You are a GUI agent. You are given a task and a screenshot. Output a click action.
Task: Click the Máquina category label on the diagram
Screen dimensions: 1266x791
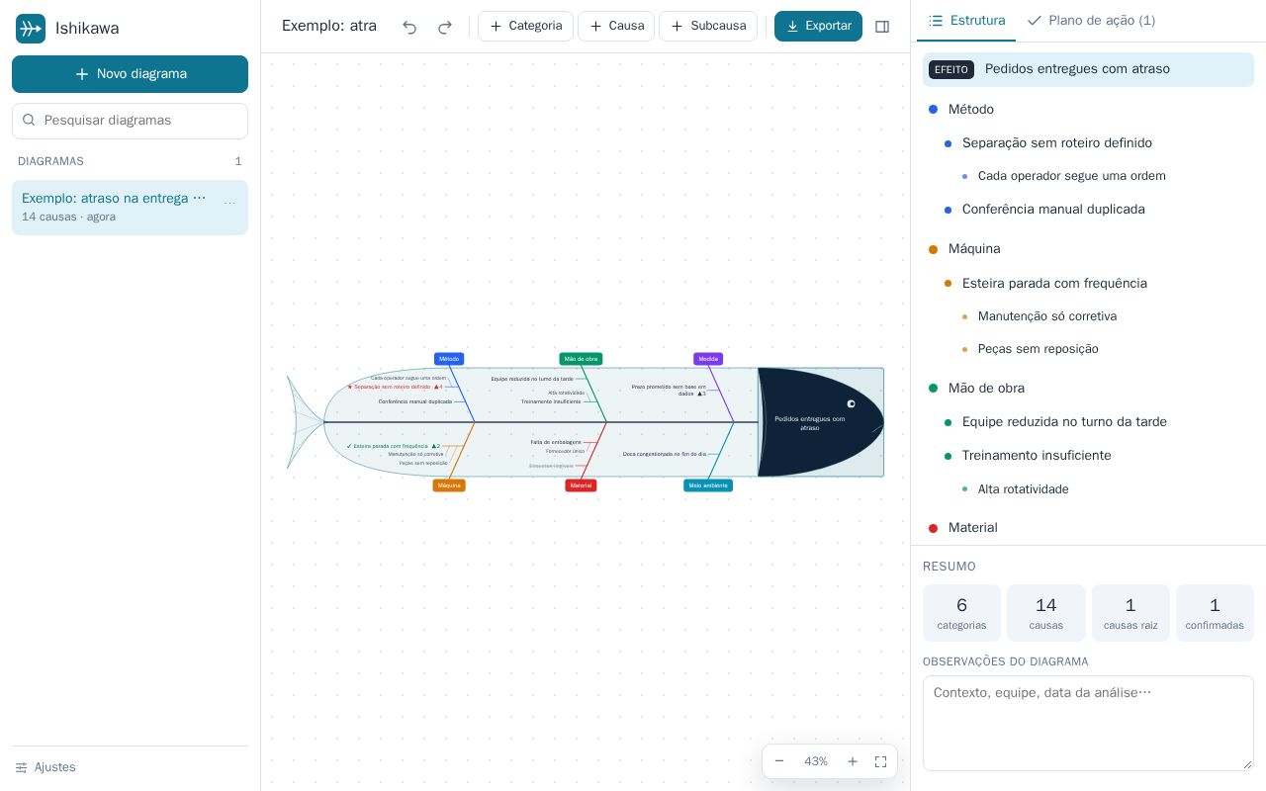449,485
